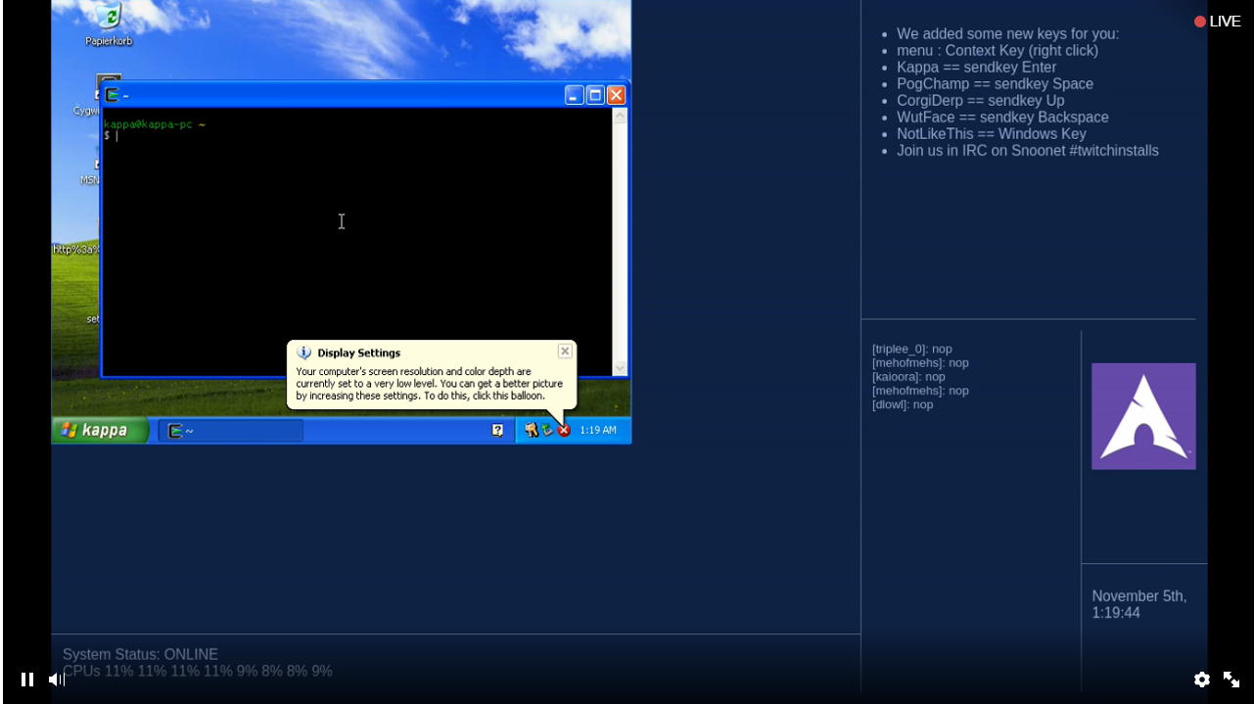1254x704 pixels.
Task: Open the stream settings gear
Action: [1202, 679]
